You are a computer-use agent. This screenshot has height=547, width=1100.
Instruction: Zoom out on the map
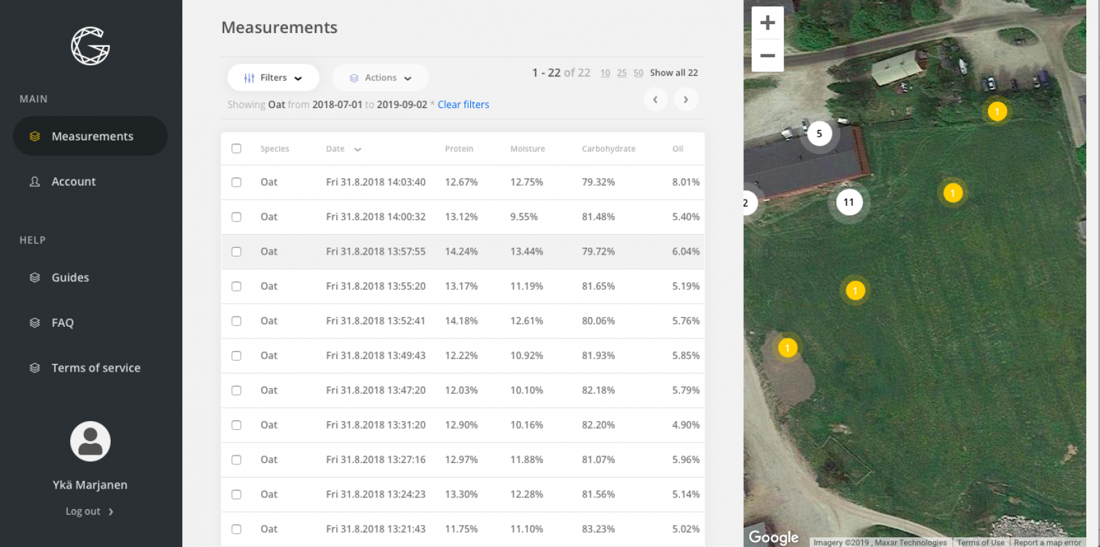(767, 56)
